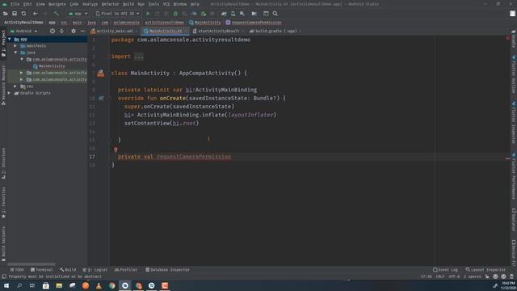This screenshot has height=291, width=517.
Task: Open the Event Log button
Action: point(445,270)
